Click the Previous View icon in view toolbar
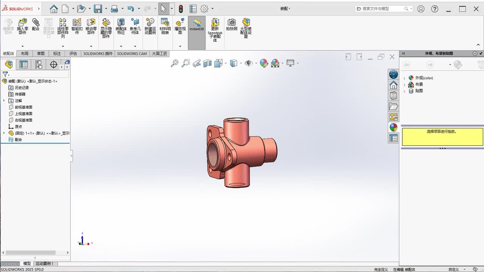This screenshot has height=272, width=484. pos(197,63)
